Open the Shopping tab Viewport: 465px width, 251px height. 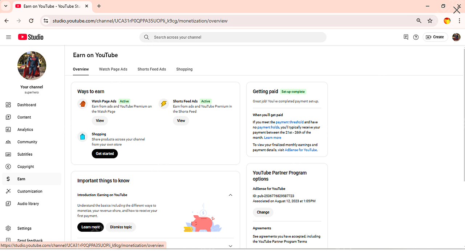click(x=185, y=69)
